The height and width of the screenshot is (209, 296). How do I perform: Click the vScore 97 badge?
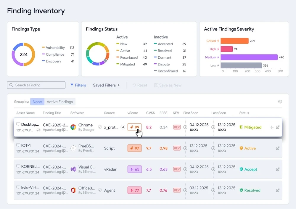[x=134, y=148]
